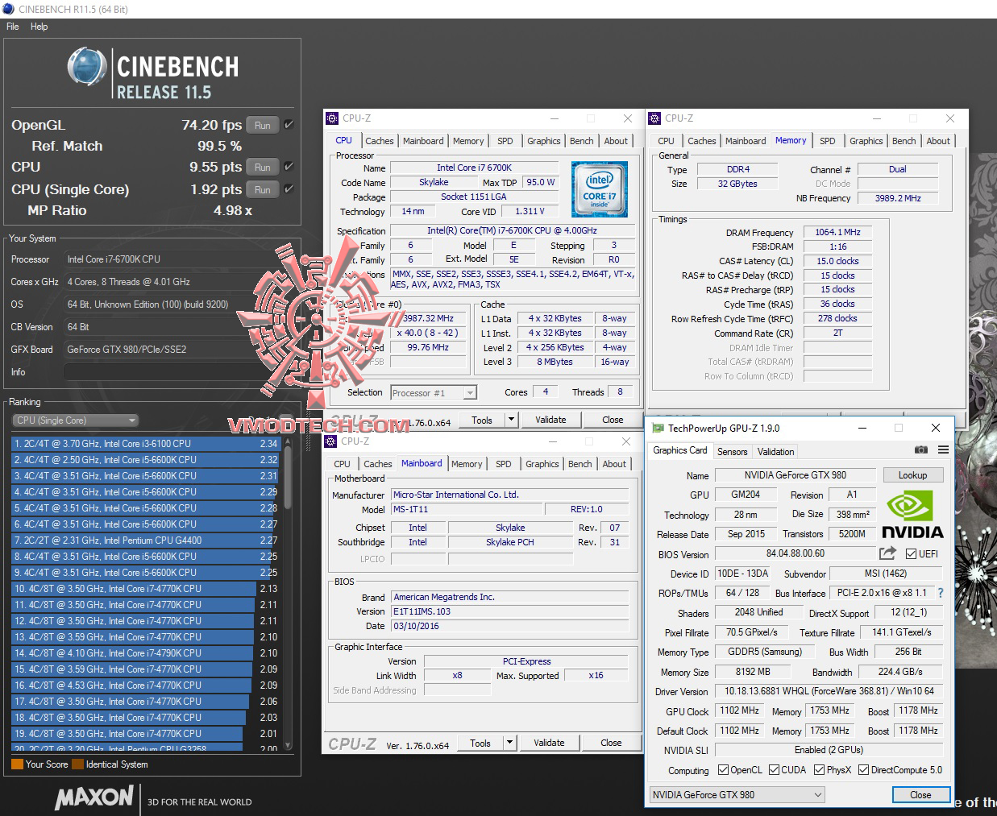Toggle the PhysX checkbox
The width and height of the screenshot is (997, 816).
(x=819, y=770)
